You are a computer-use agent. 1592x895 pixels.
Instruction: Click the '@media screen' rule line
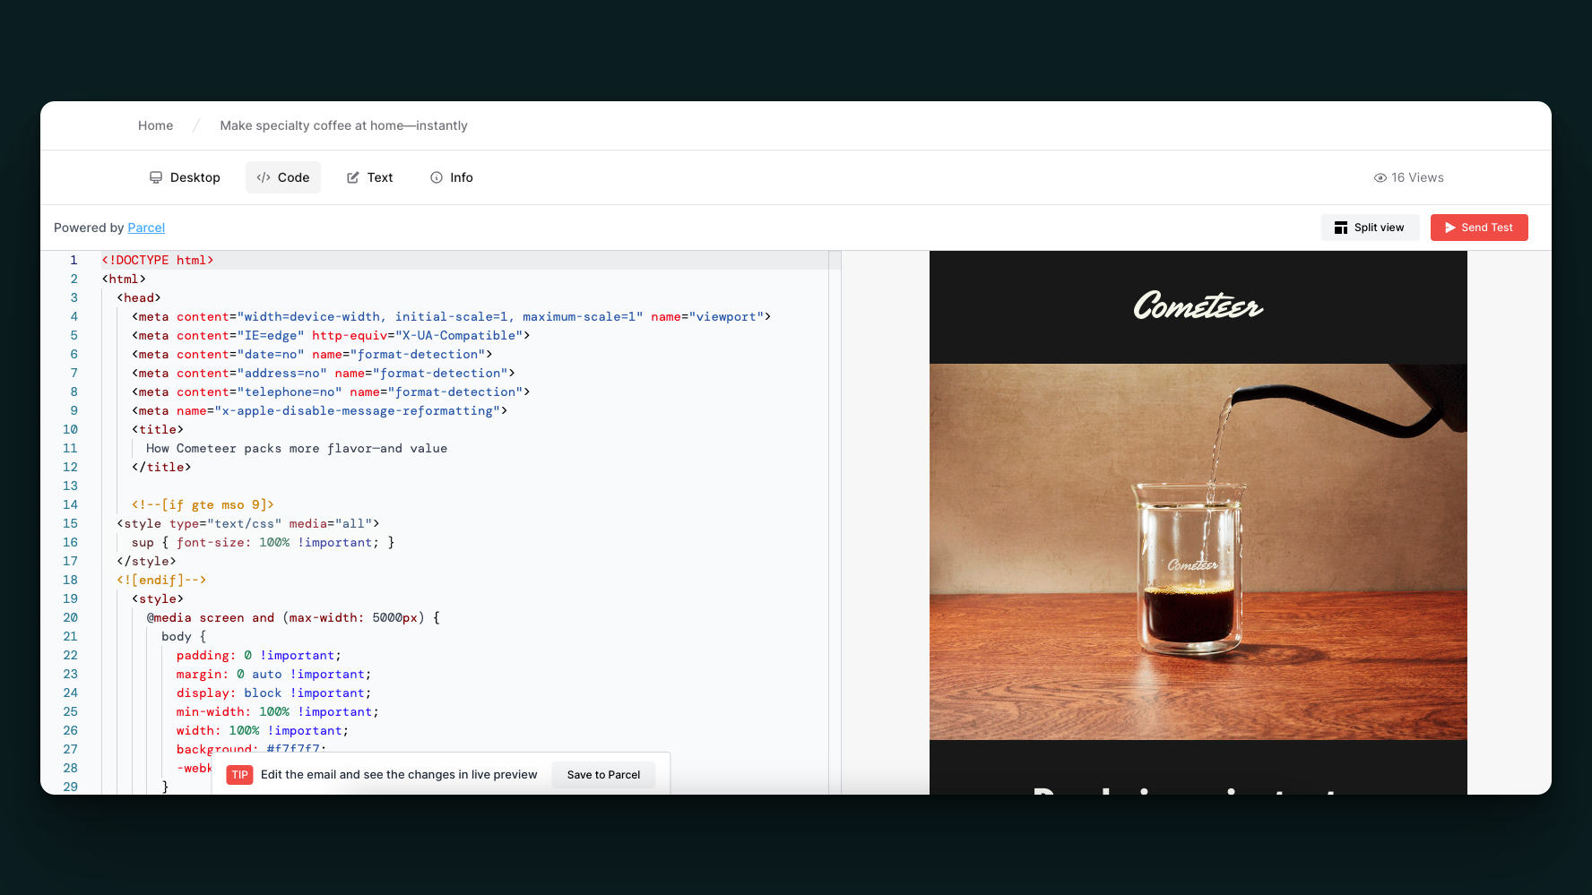click(x=293, y=617)
